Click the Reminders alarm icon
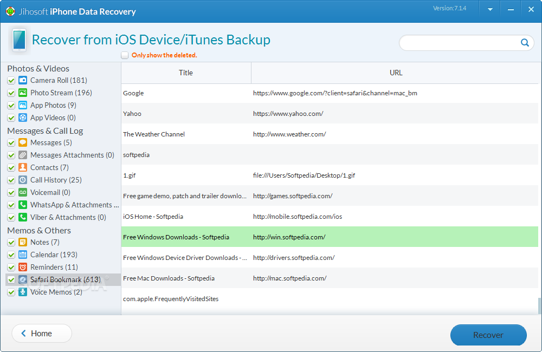This screenshot has height=352, width=542. pyautogui.click(x=23, y=267)
